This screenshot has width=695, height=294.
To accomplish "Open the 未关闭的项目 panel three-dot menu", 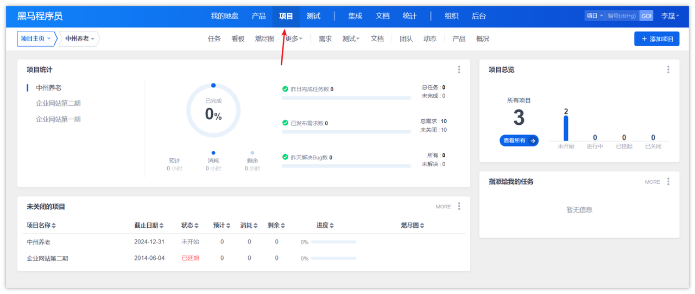I will [459, 206].
